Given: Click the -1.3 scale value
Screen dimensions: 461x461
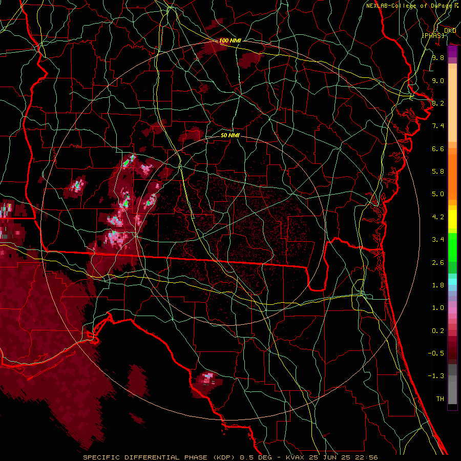Looking at the screenshot, I should [x=436, y=376].
